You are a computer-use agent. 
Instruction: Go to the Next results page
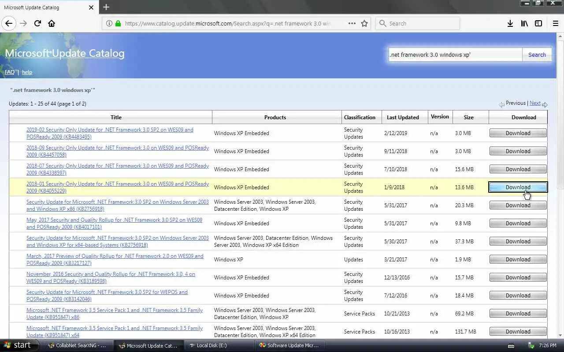[x=535, y=103]
